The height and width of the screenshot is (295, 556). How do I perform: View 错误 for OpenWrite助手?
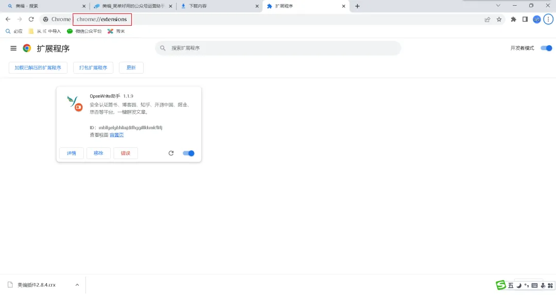126,153
